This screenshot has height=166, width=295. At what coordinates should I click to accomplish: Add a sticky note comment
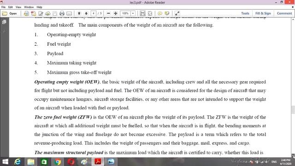(x=160, y=13)
